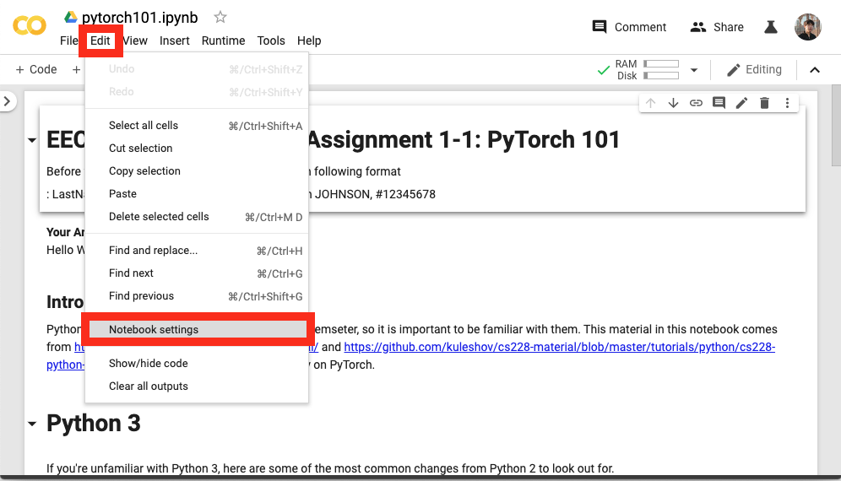Open the Help menu
Viewport: 841px width, 481px height.
[309, 41]
